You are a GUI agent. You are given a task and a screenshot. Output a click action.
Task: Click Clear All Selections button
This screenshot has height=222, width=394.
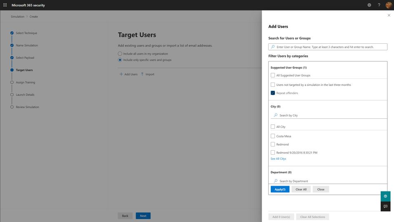312,217
